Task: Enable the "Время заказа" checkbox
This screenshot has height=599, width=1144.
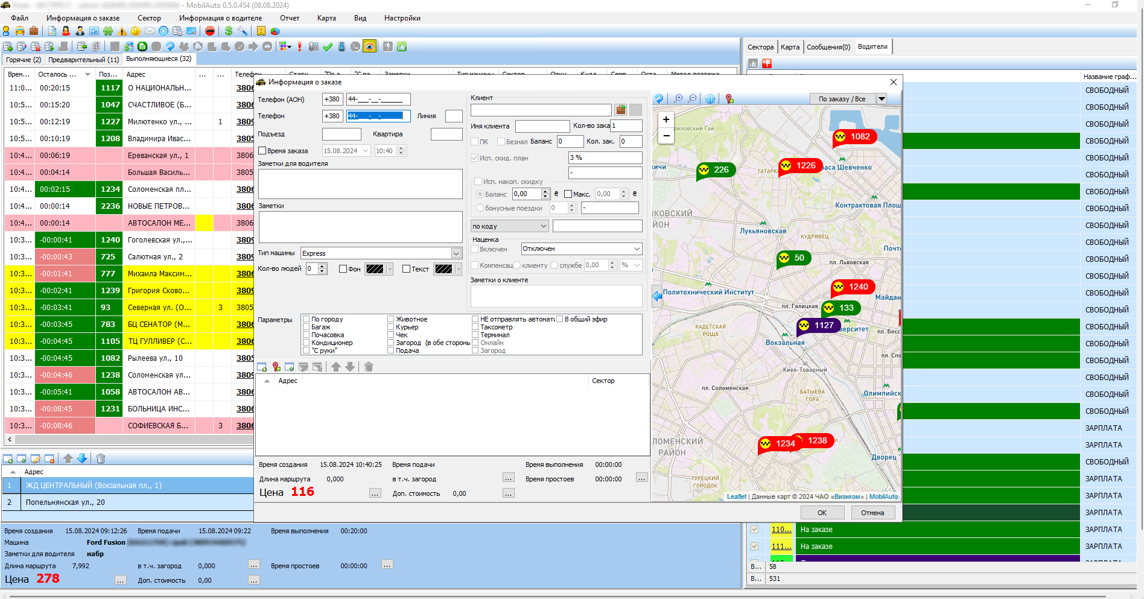Action: [262, 151]
